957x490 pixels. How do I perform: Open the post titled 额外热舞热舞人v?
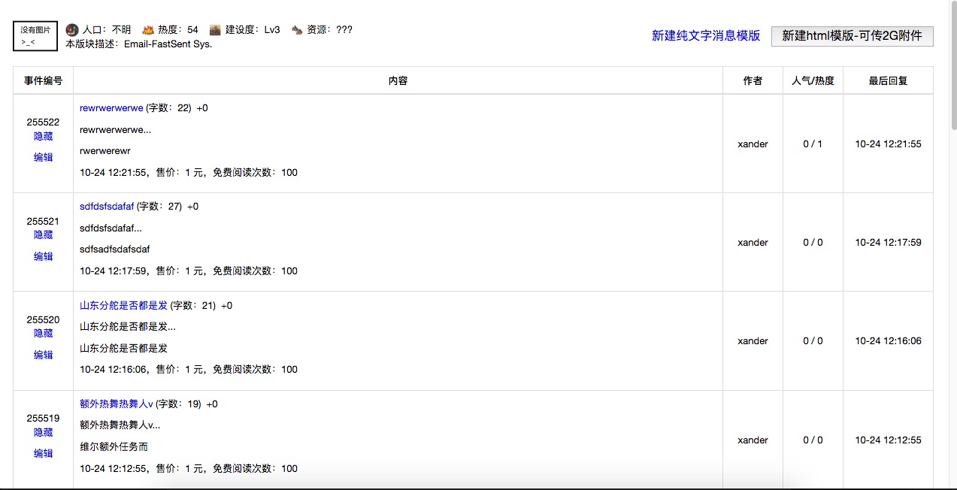coord(117,404)
